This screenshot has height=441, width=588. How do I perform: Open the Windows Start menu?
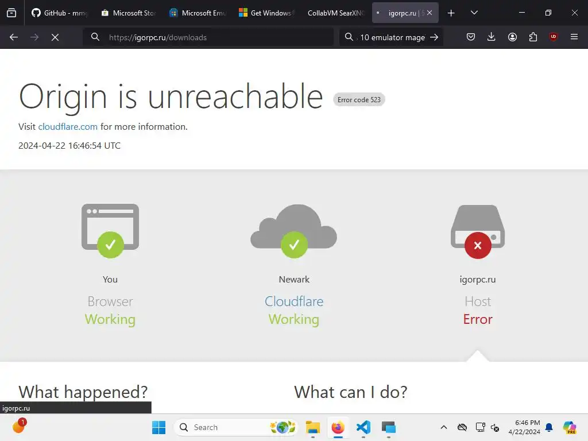tap(158, 427)
